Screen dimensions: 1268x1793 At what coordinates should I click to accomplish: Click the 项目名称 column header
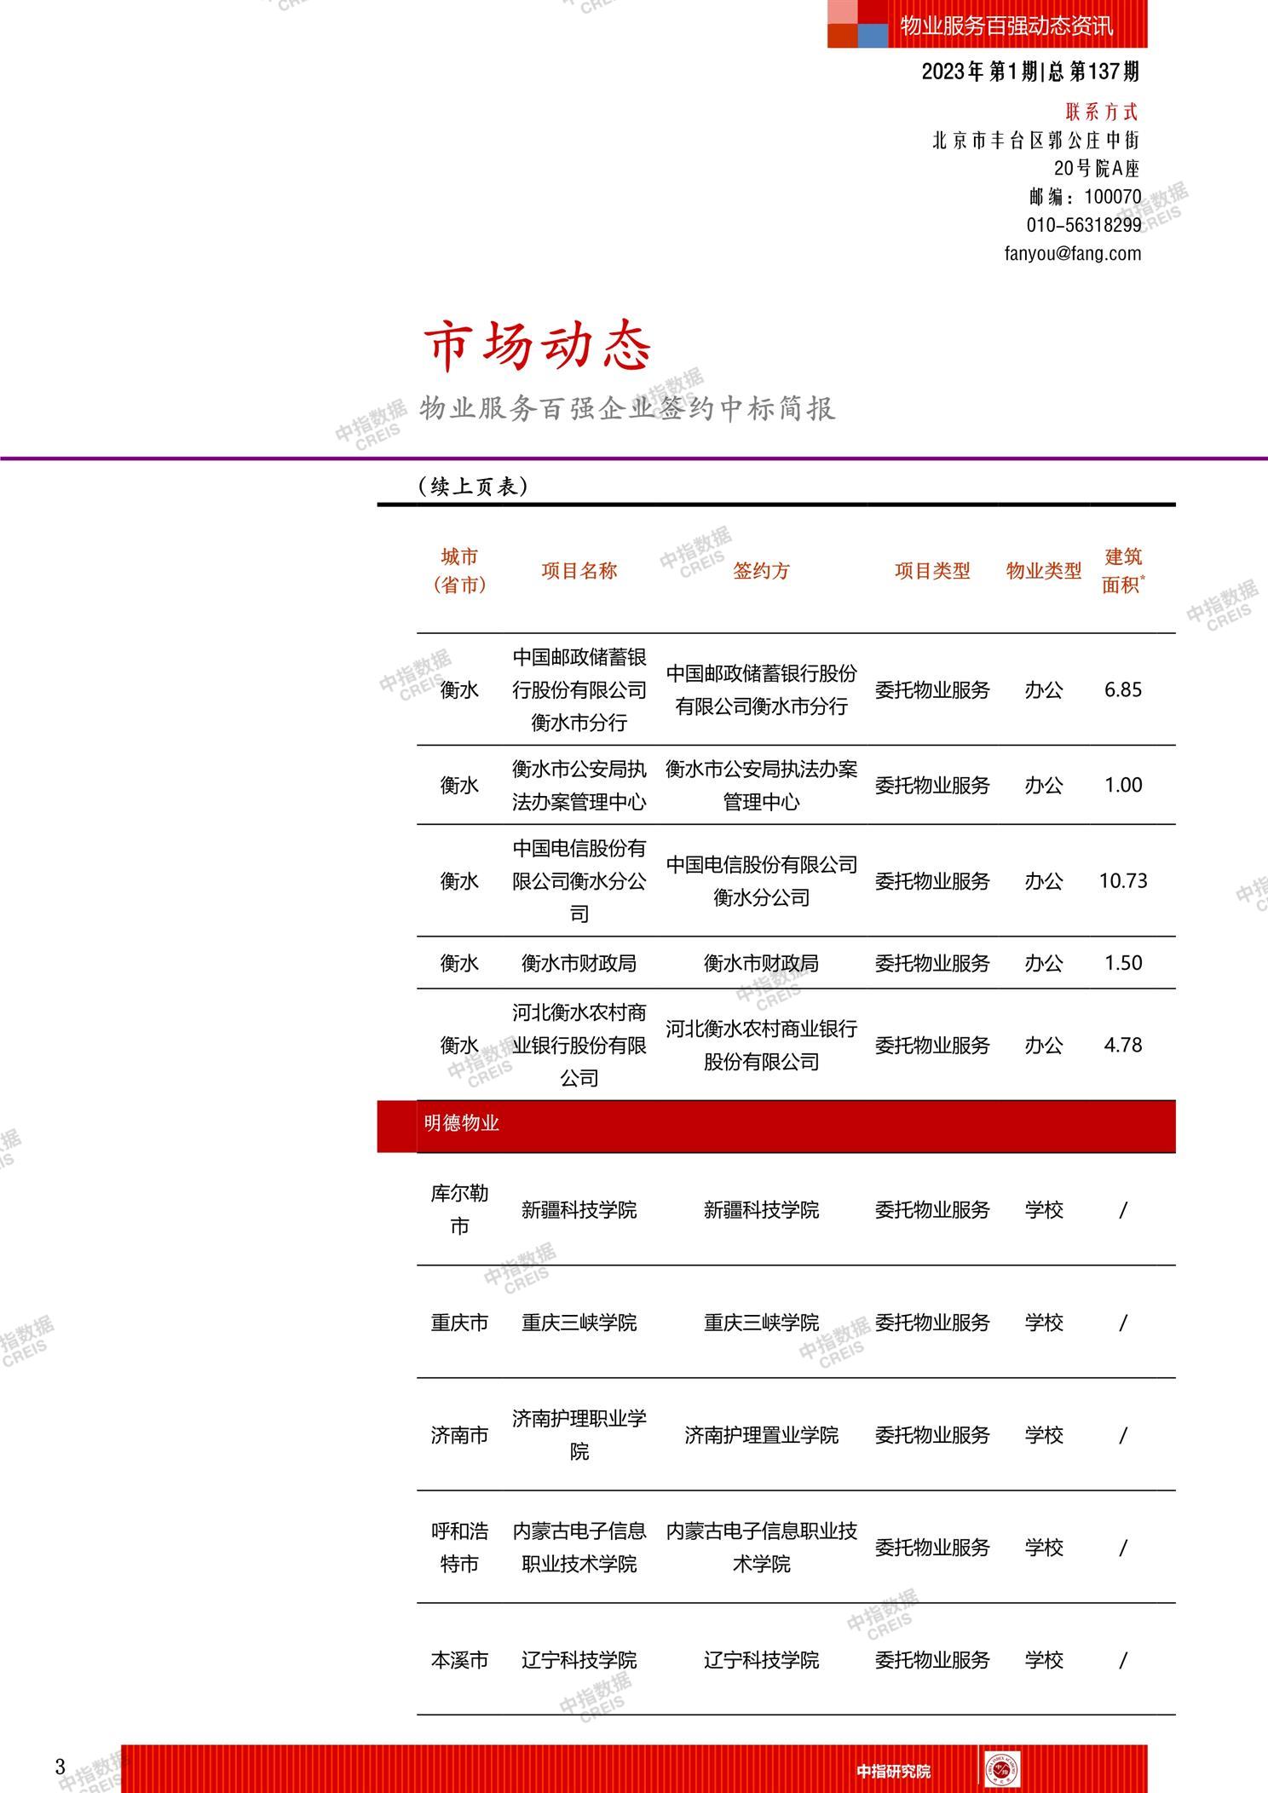tap(579, 571)
